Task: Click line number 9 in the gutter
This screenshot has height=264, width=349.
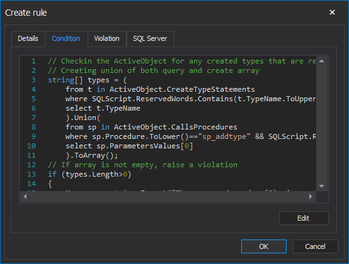Action: coord(33,136)
